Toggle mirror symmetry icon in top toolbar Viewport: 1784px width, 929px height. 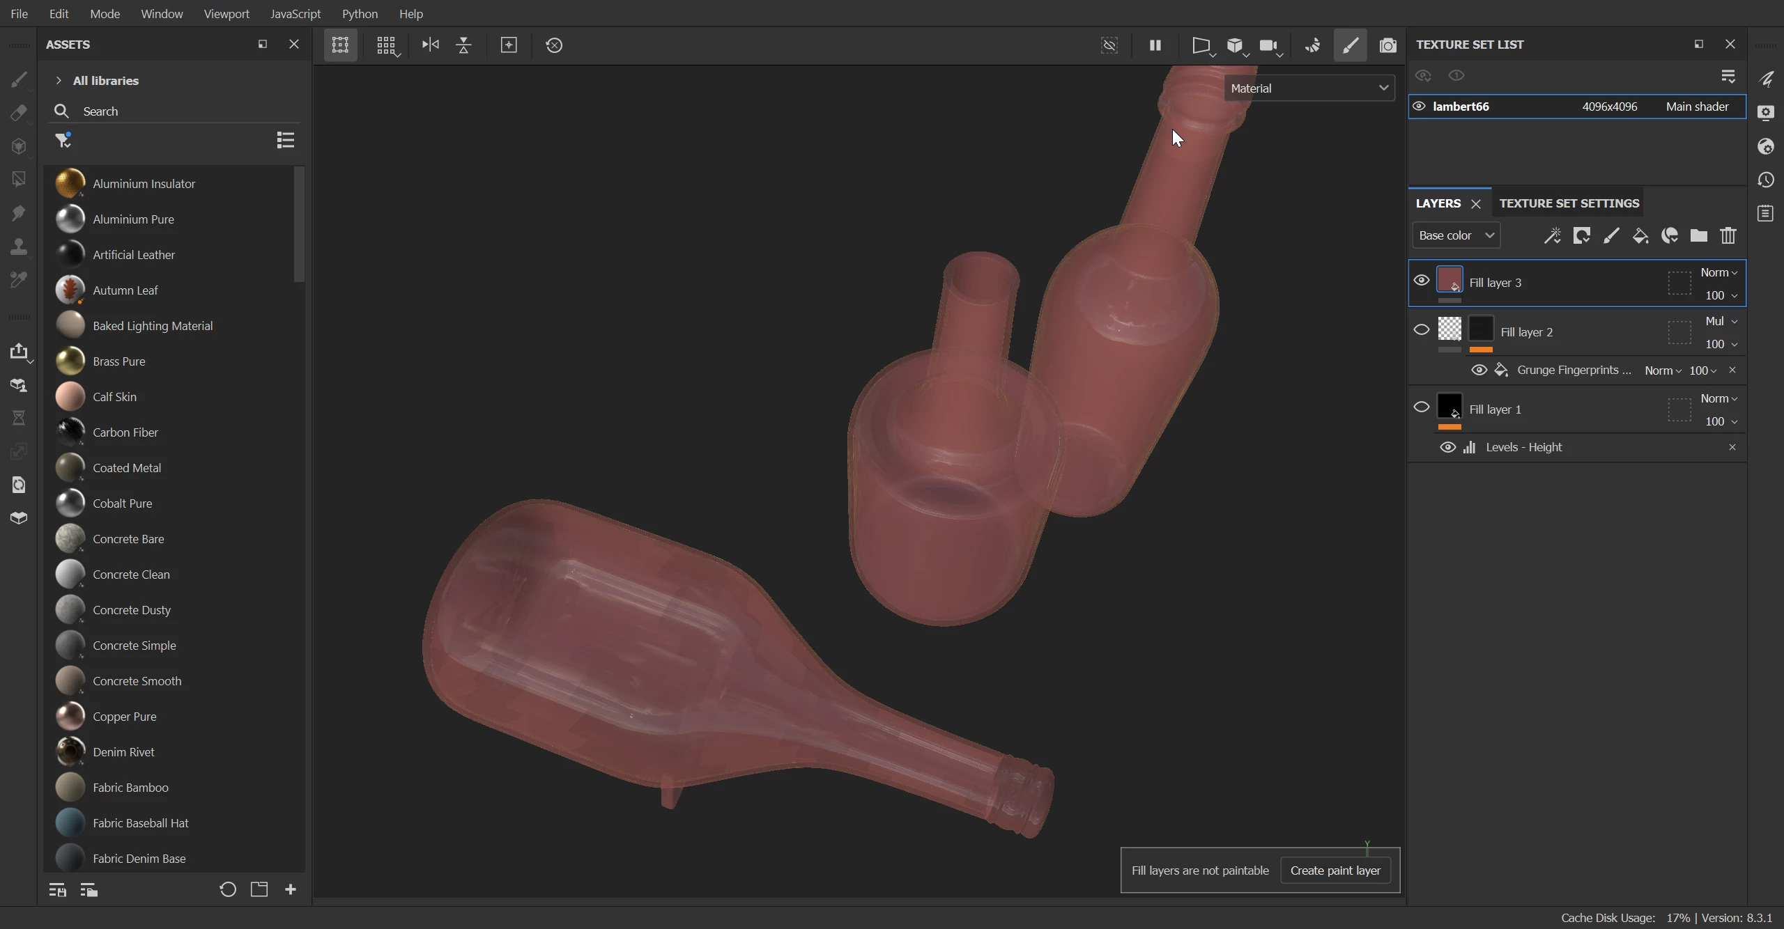click(x=431, y=45)
